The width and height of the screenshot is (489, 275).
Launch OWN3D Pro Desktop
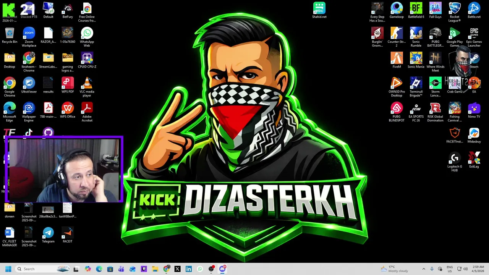(x=397, y=87)
